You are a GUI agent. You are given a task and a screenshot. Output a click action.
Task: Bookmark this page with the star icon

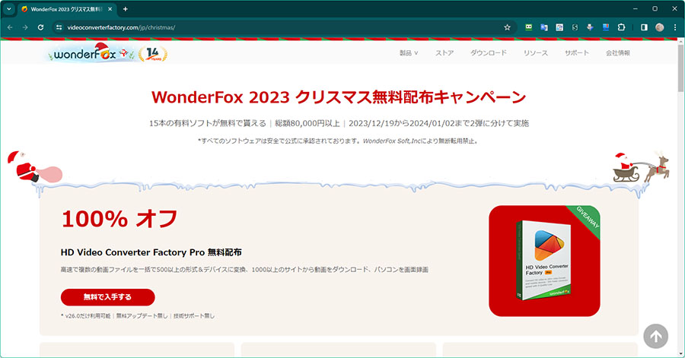(507, 27)
